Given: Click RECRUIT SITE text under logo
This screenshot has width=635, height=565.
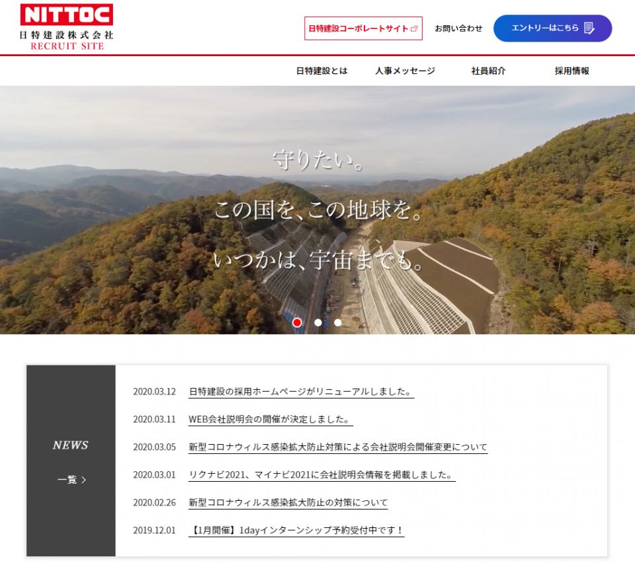Looking at the screenshot, I should (x=67, y=46).
